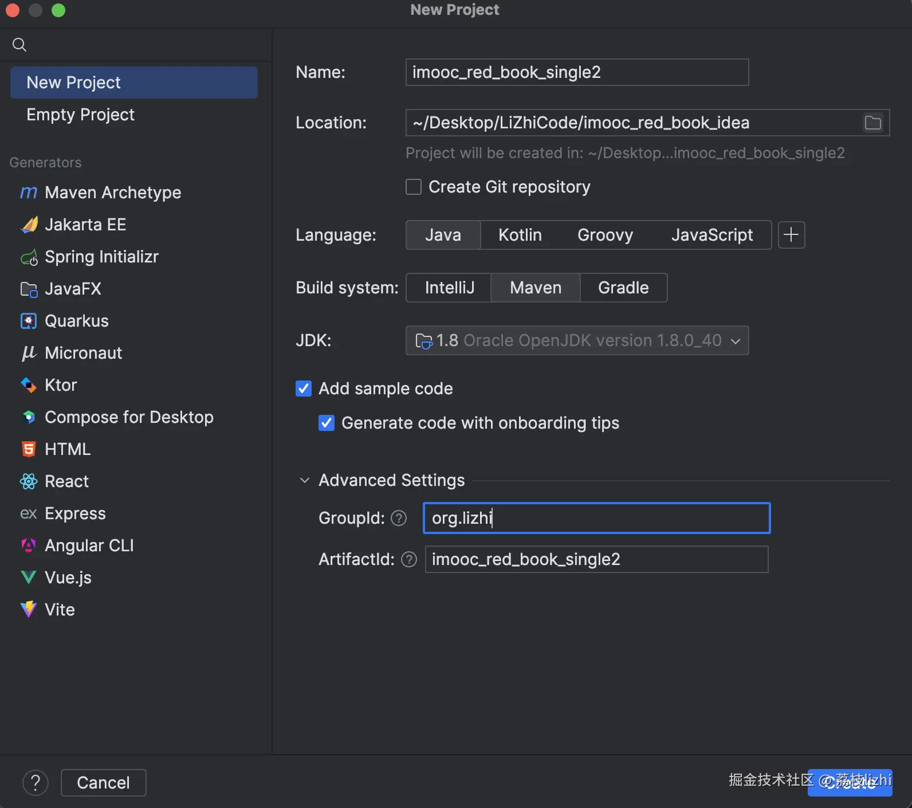Click the Maven Archetype generator icon
912x808 pixels.
point(29,193)
